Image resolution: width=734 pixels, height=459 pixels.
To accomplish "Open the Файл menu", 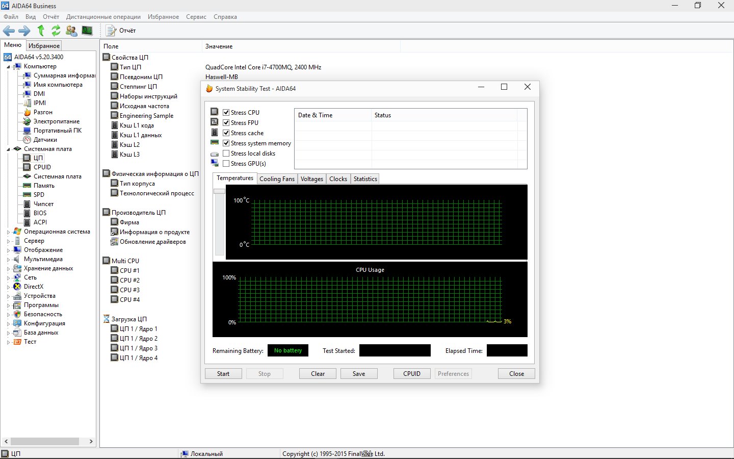I will tap(11, 17).
